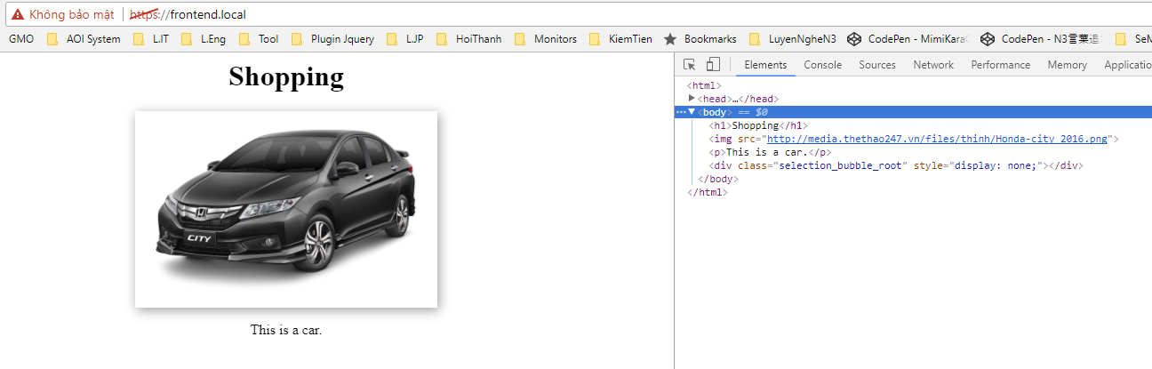The image size is (1152, 369).
Task: Open the L.IT bookmark folder
Action: point(151,39)
